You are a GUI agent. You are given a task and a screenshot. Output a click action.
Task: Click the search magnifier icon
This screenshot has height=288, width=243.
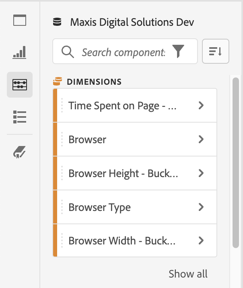[68, 52]
